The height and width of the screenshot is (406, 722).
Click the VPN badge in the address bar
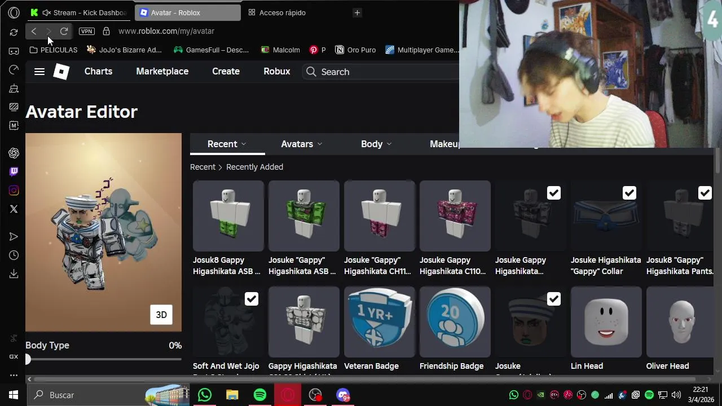(x=87, y=31)
